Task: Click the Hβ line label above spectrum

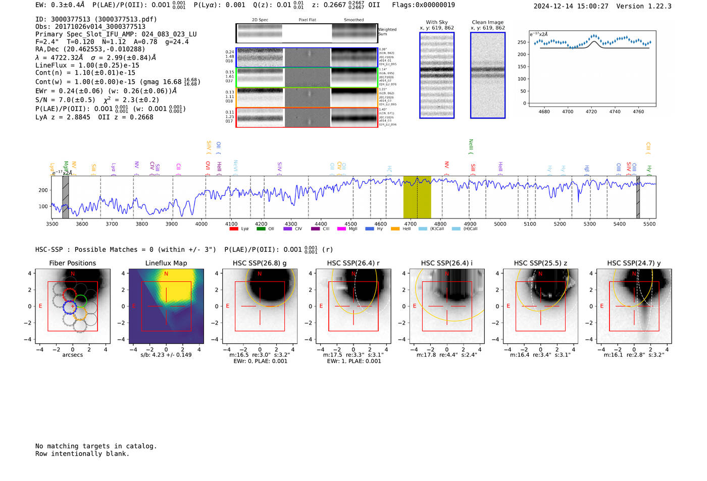Action: tap(587, 170)
